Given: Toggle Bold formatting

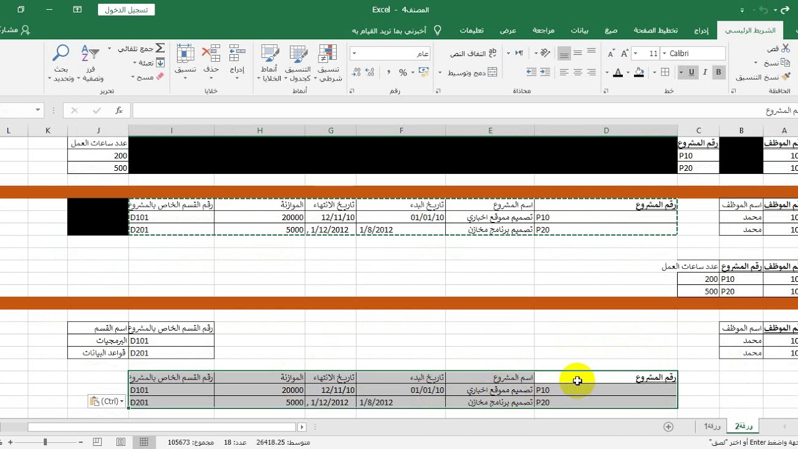Looking at the screenshot, I should click(x=719, y=72).
